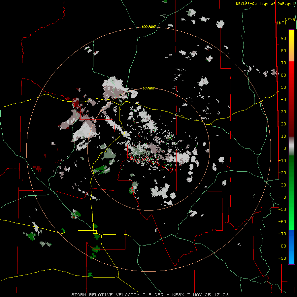Click the positive 60 knots scale label
297x297 pixels.
283,75
